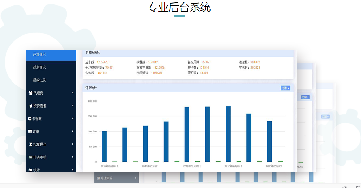Click the 2018年06月05日 x-axis label
Screen dimensions: 361x188
point(275,166)
